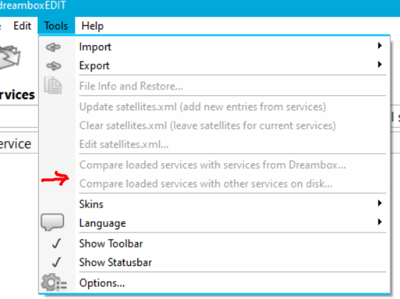Expand the Export submenu arrow

[x=380, y=64]
